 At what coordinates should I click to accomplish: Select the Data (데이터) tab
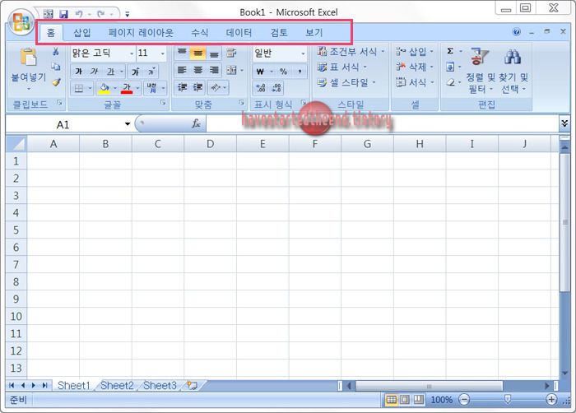pos(239,33)
